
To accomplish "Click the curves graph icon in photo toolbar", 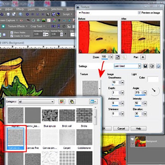I will click(49, 20).
